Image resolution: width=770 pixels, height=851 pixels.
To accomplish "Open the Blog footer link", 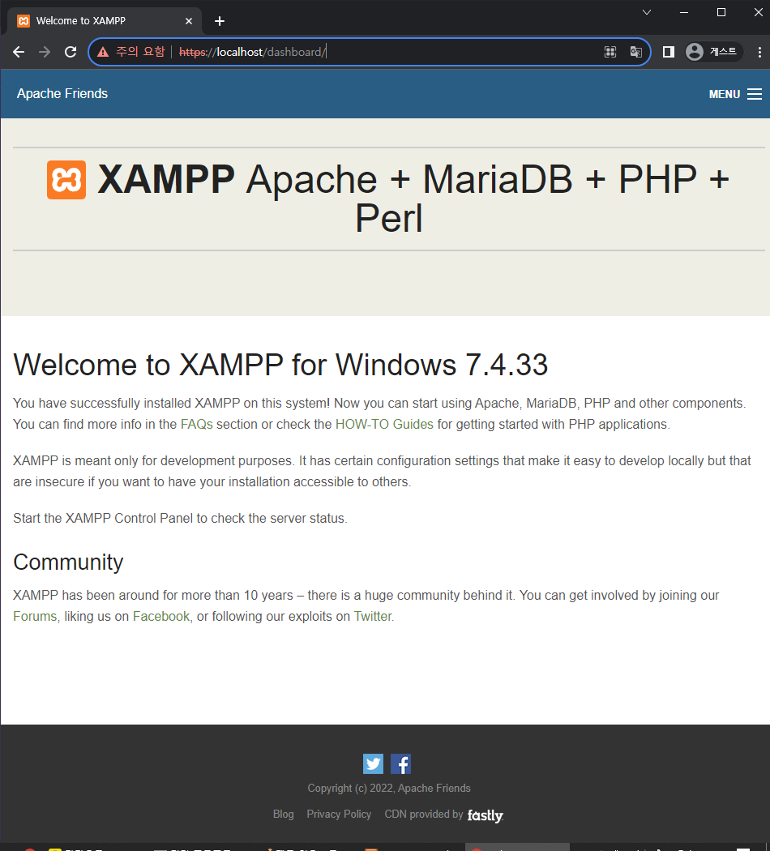I will 283,814.
